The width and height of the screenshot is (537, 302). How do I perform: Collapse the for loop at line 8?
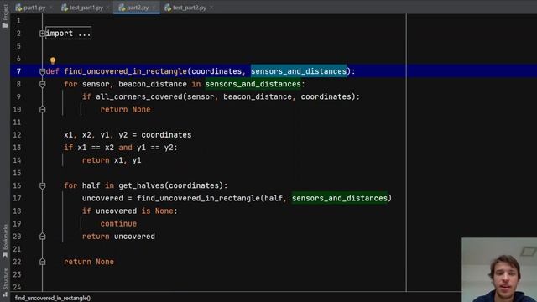pyautogui.click(x=42, y=84)
